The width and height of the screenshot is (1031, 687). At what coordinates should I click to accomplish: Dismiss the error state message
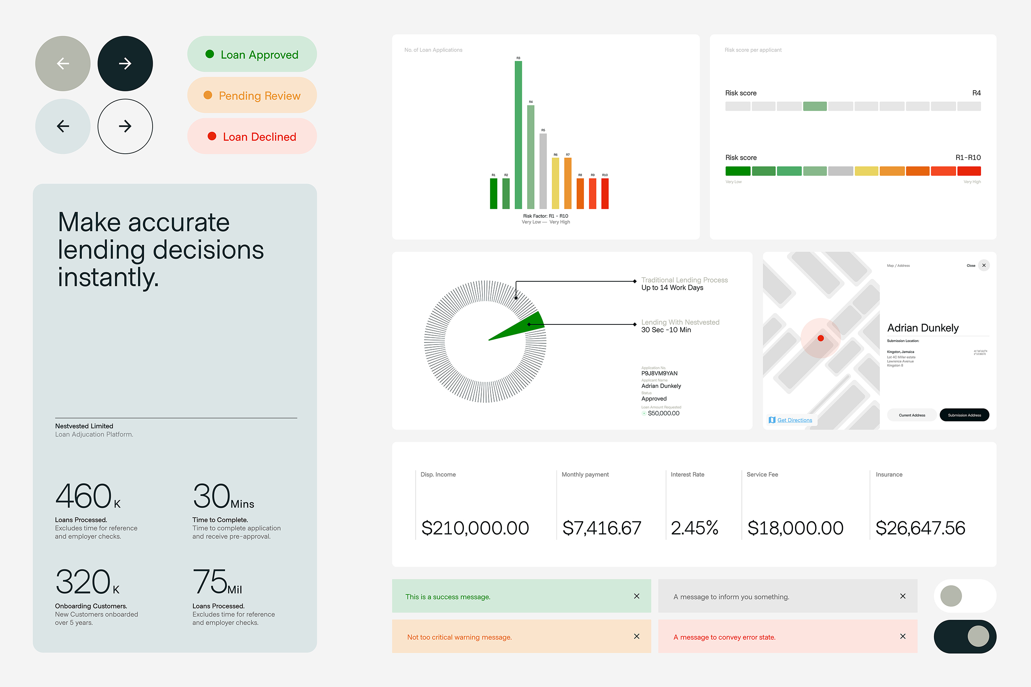point(903,636)
